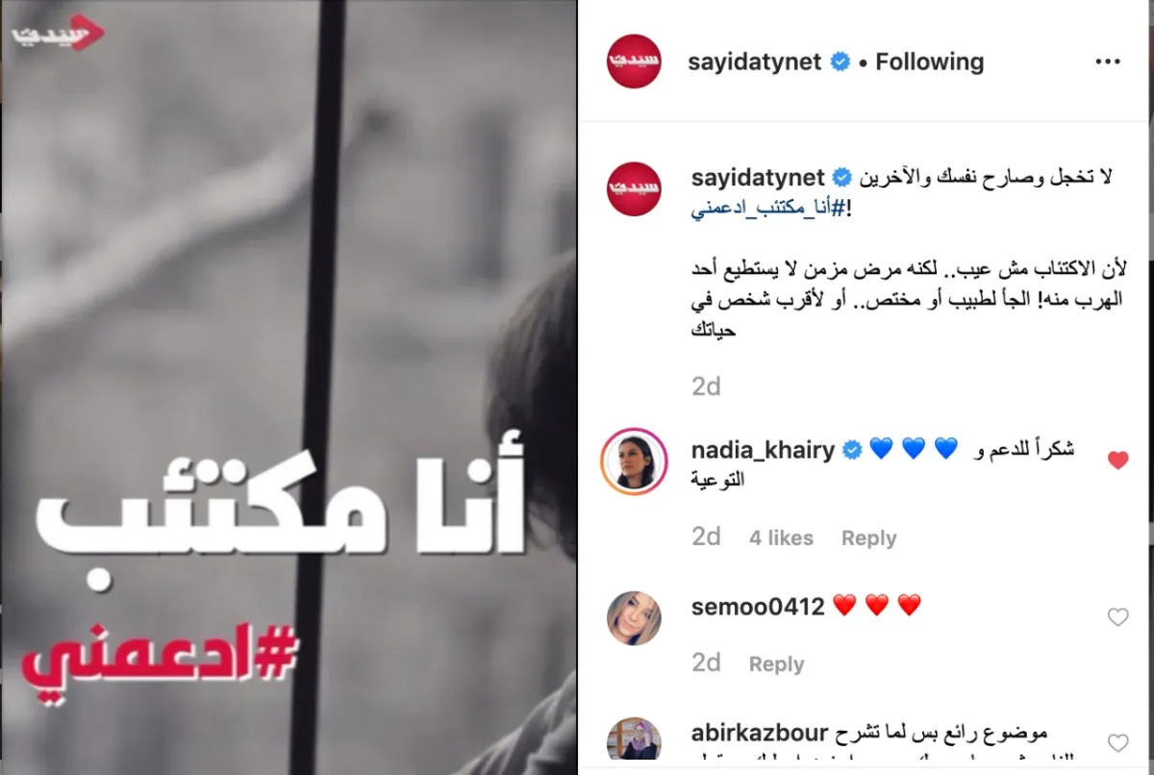Open semoo0412's profile avatar
Image resolution: width=1154 pixels, height=775 pixels.
(634, 617)
